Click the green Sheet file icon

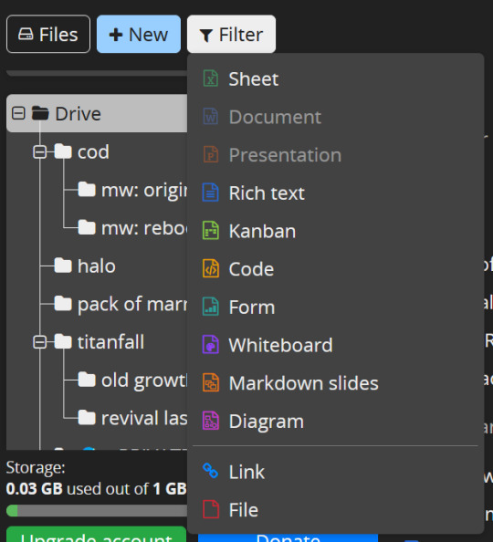[x=210, y=78]
